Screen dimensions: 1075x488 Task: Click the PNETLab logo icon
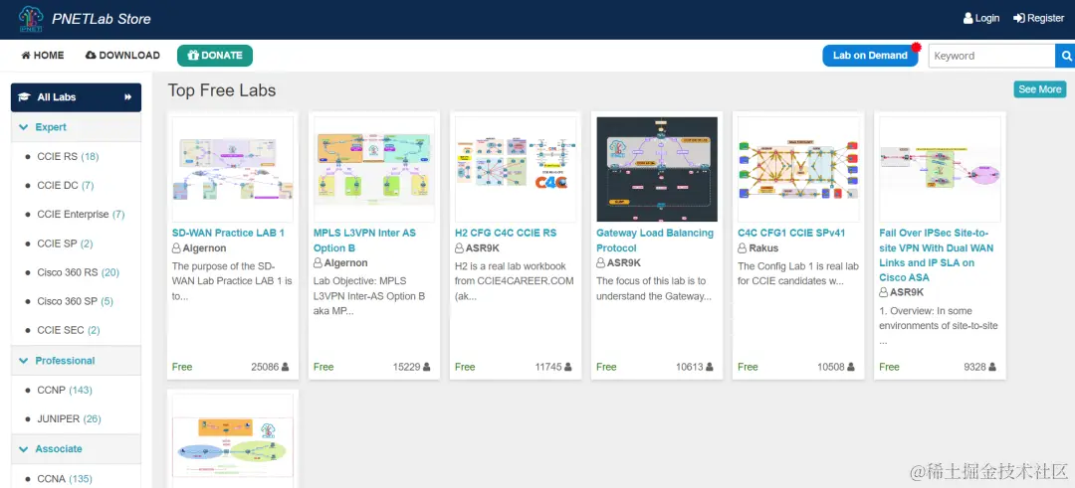(x=31, y=19)
